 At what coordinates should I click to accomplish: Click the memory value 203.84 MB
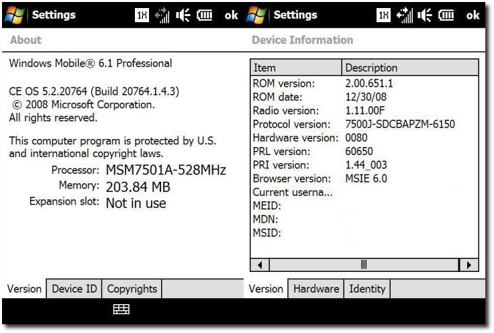click(138, 187)
